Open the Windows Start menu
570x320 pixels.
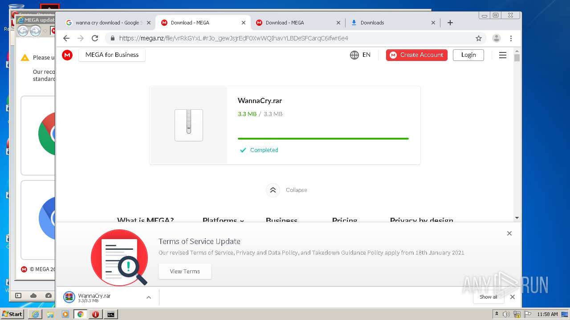(12, 314)
